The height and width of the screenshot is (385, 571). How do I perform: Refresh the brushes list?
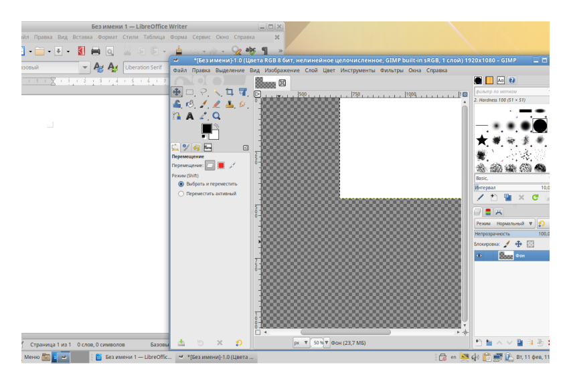[535, 197]
